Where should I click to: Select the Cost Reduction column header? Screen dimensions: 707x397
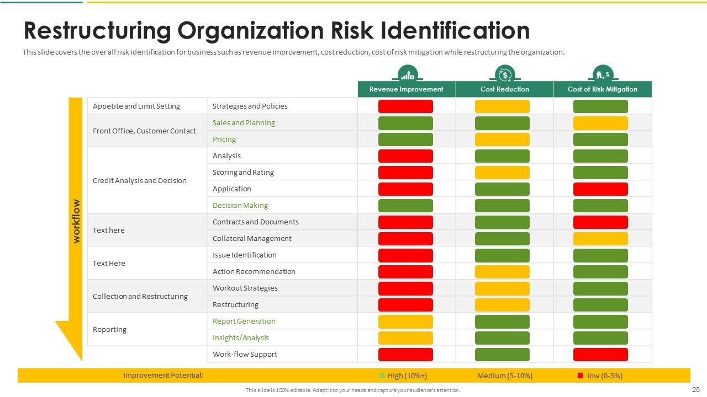(x=505, y=89)
